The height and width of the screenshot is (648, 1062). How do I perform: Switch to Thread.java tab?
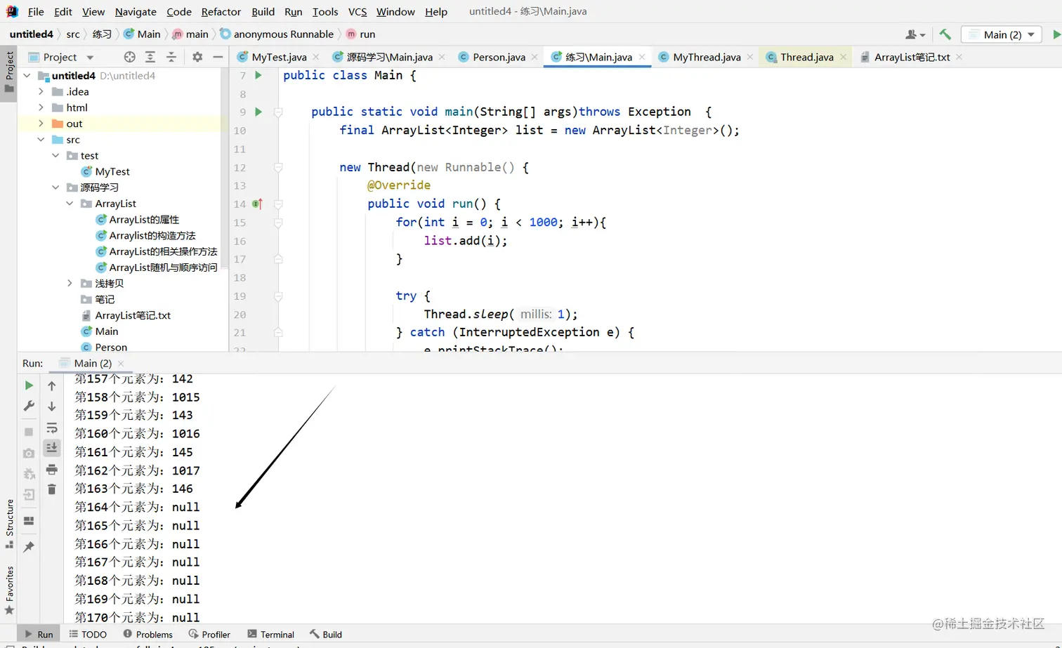point(806,57)
